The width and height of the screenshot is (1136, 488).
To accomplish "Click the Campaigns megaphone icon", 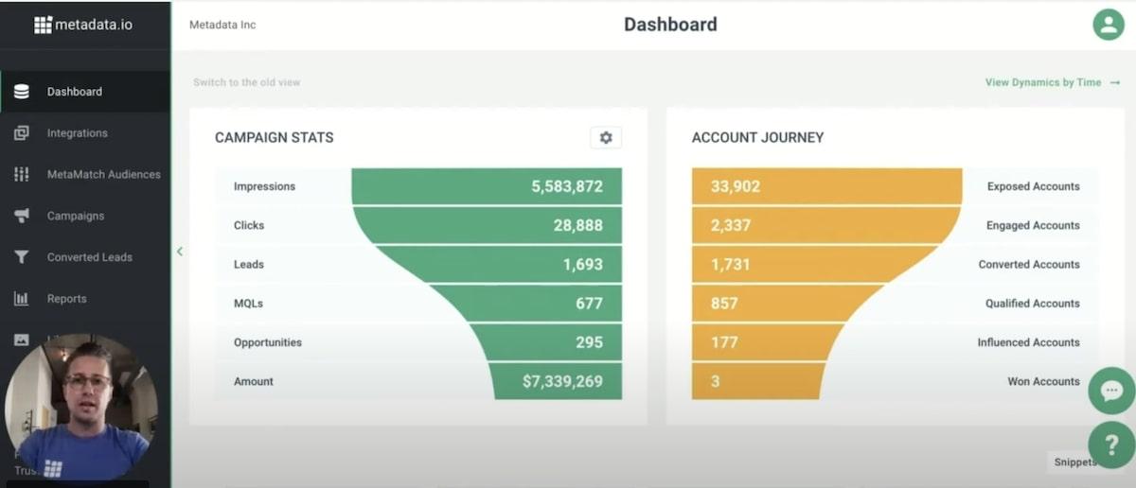I will [22, 216].
